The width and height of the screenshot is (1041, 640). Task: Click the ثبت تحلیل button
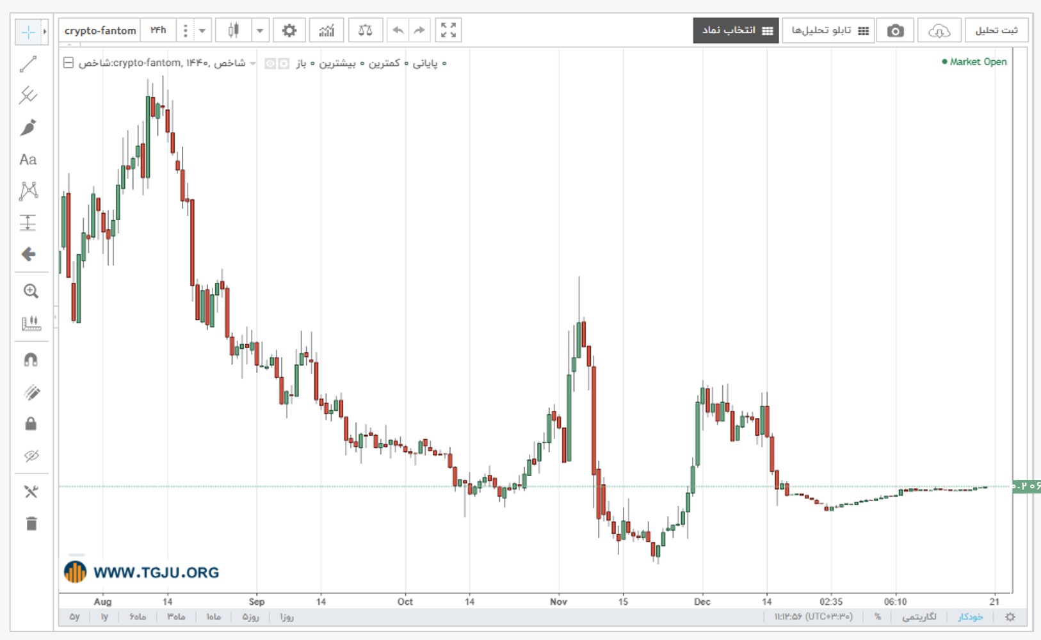tap(997, 30)
